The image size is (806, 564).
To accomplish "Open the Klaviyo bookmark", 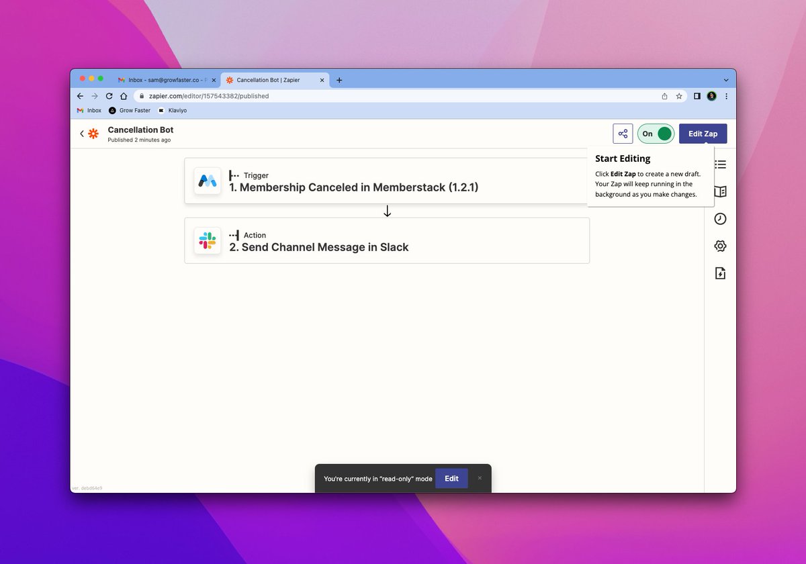I will point(173,110).
